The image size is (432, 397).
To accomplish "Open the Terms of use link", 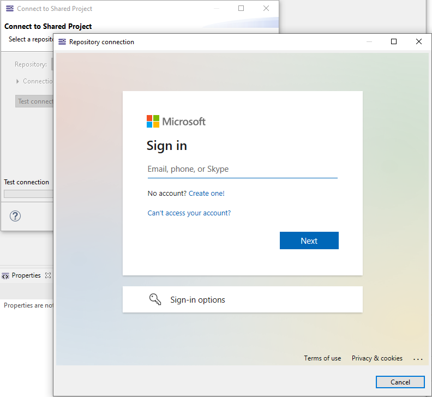I will [322, 358].
